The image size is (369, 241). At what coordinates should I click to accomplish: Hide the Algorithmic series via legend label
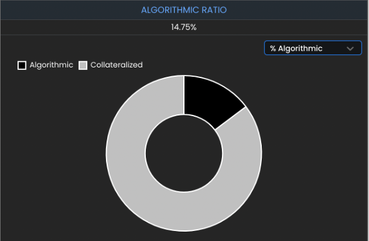click(x=51, y=65)
